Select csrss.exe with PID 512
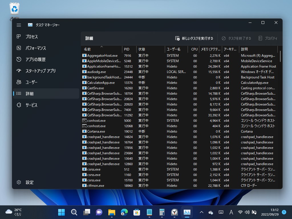The image size is (292, 219). pos(180,169)
